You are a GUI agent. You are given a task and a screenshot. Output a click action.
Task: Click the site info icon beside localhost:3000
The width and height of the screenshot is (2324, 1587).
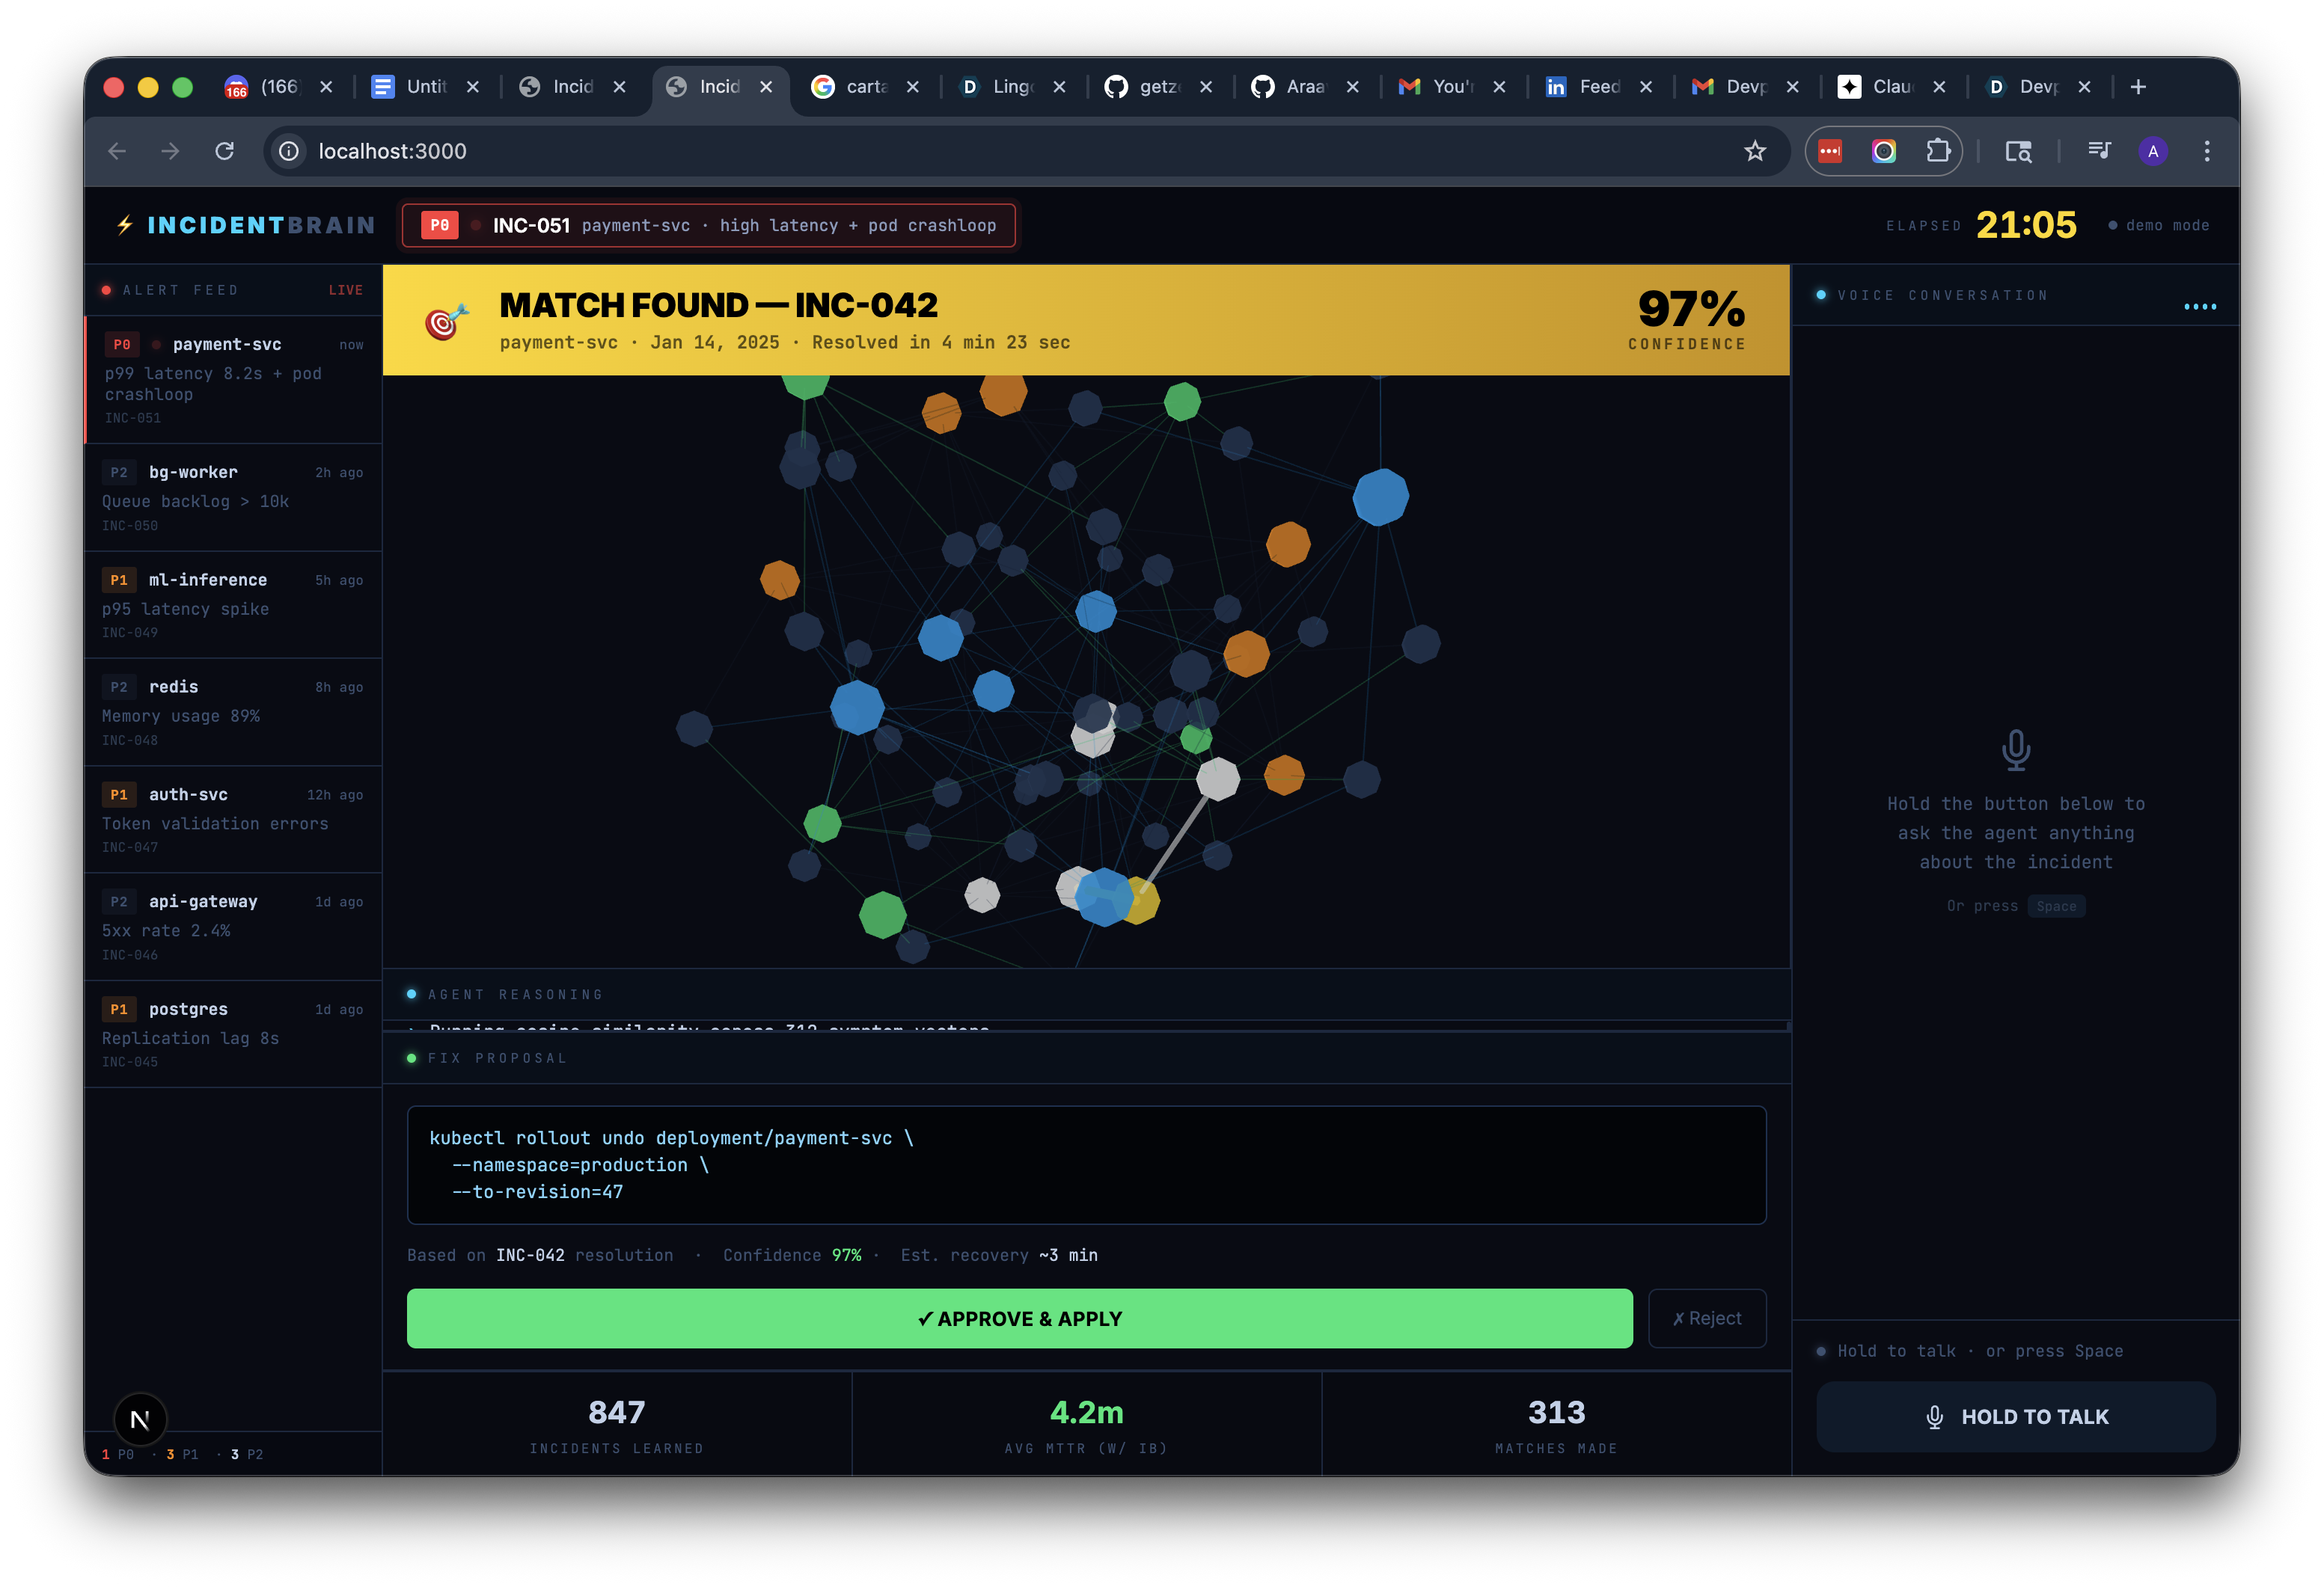click(x=289, y=151)
